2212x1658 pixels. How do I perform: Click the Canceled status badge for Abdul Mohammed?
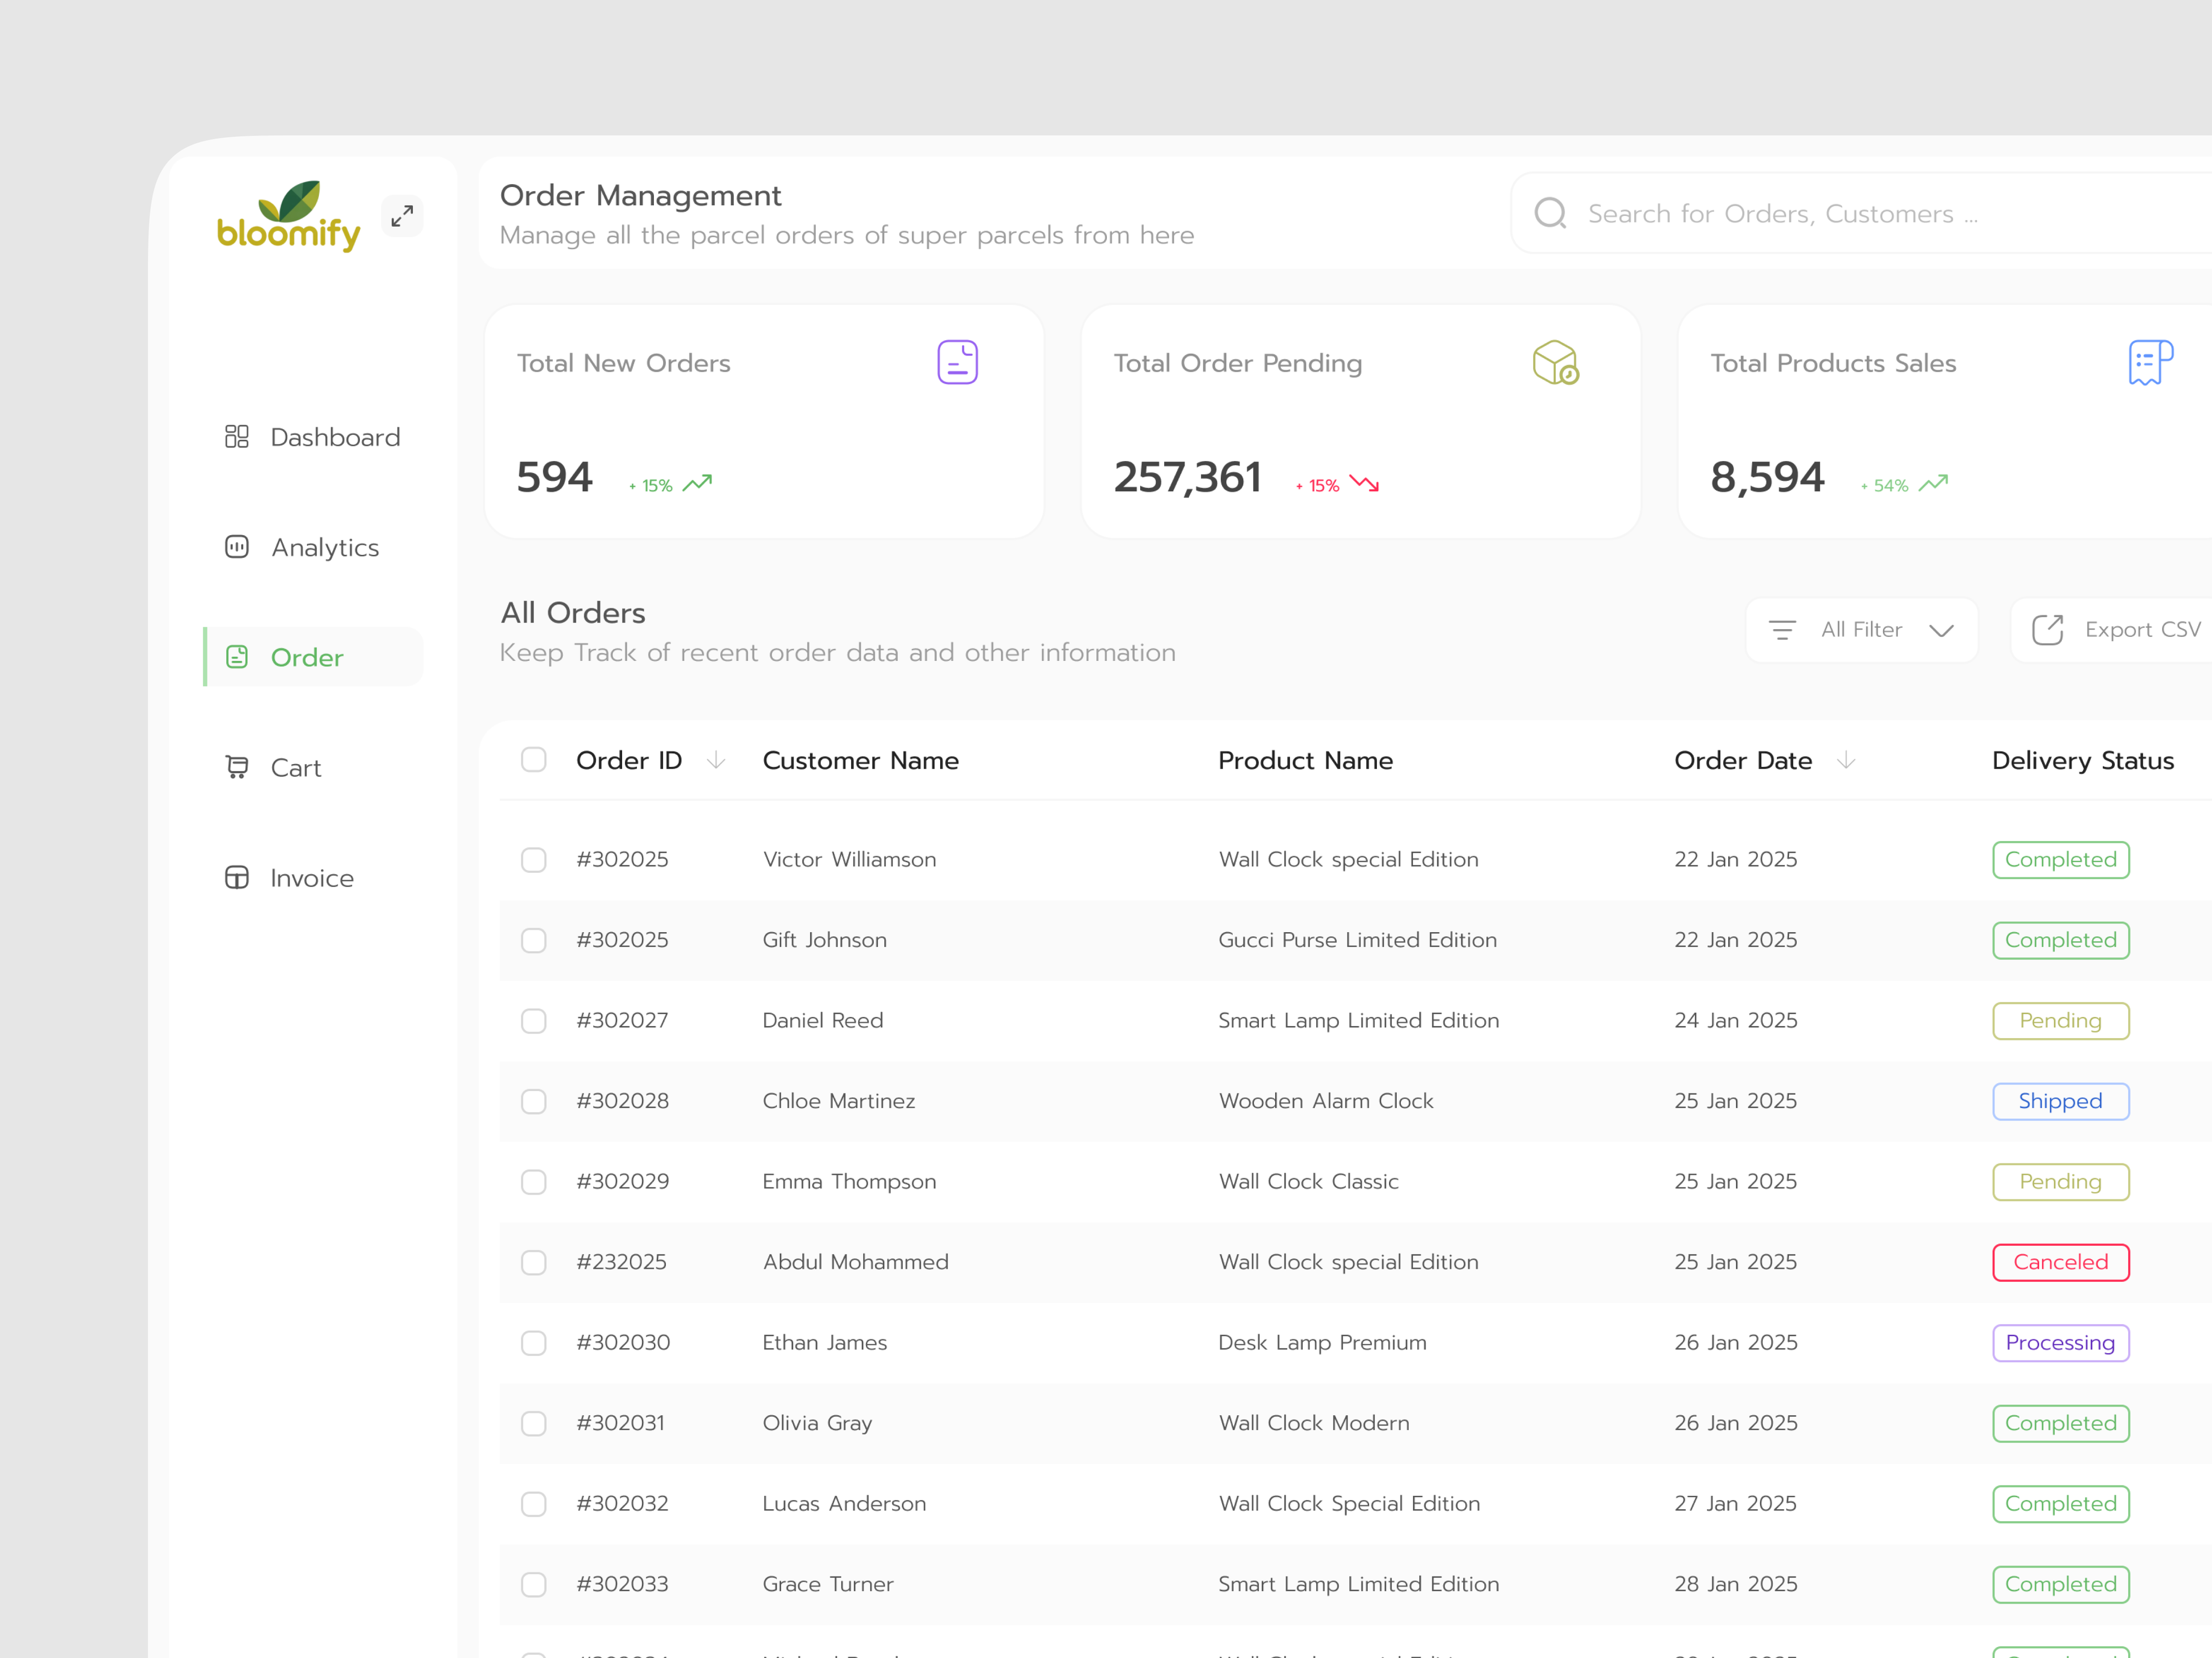(x=2060, y=1262)
